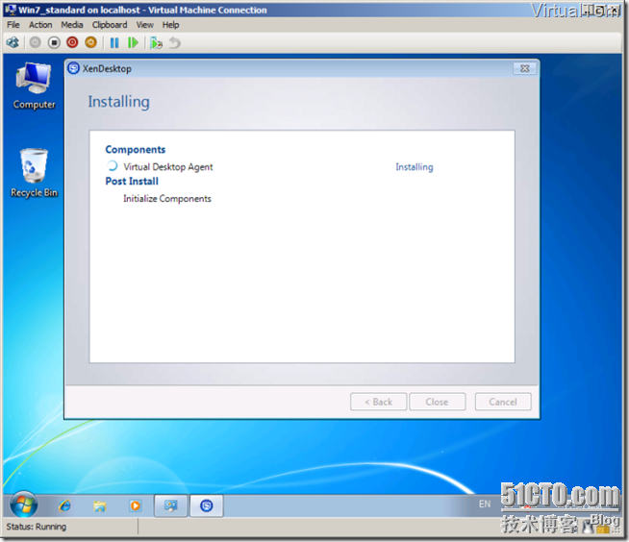
Task: Switch to the installer setup taskbar item
Action: pos(171,505)
